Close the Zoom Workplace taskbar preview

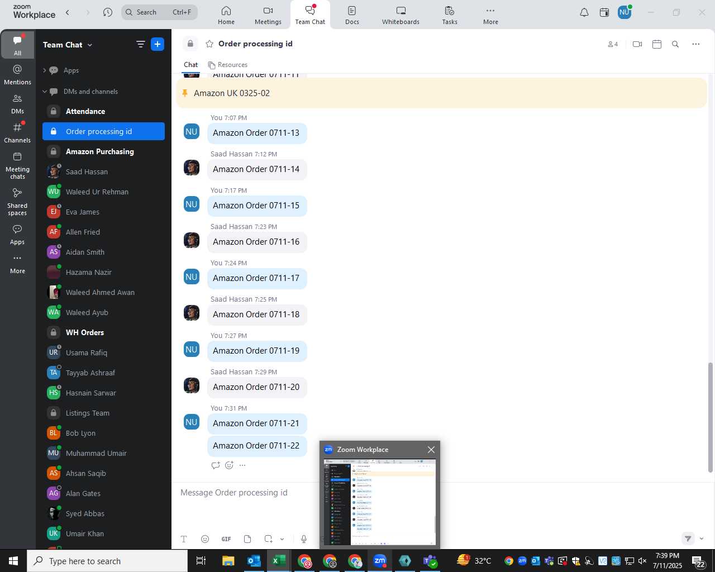[x=431, y=450]
